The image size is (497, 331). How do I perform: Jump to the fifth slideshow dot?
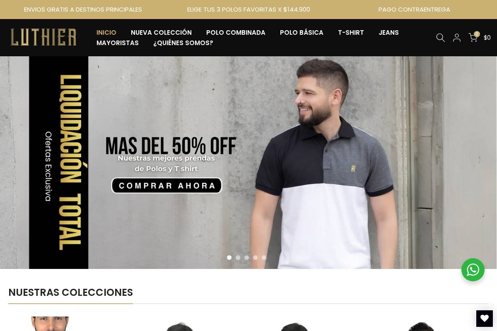[264, 257]
